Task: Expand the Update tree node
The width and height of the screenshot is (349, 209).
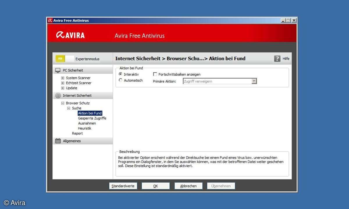Action: tap(63, 88)
